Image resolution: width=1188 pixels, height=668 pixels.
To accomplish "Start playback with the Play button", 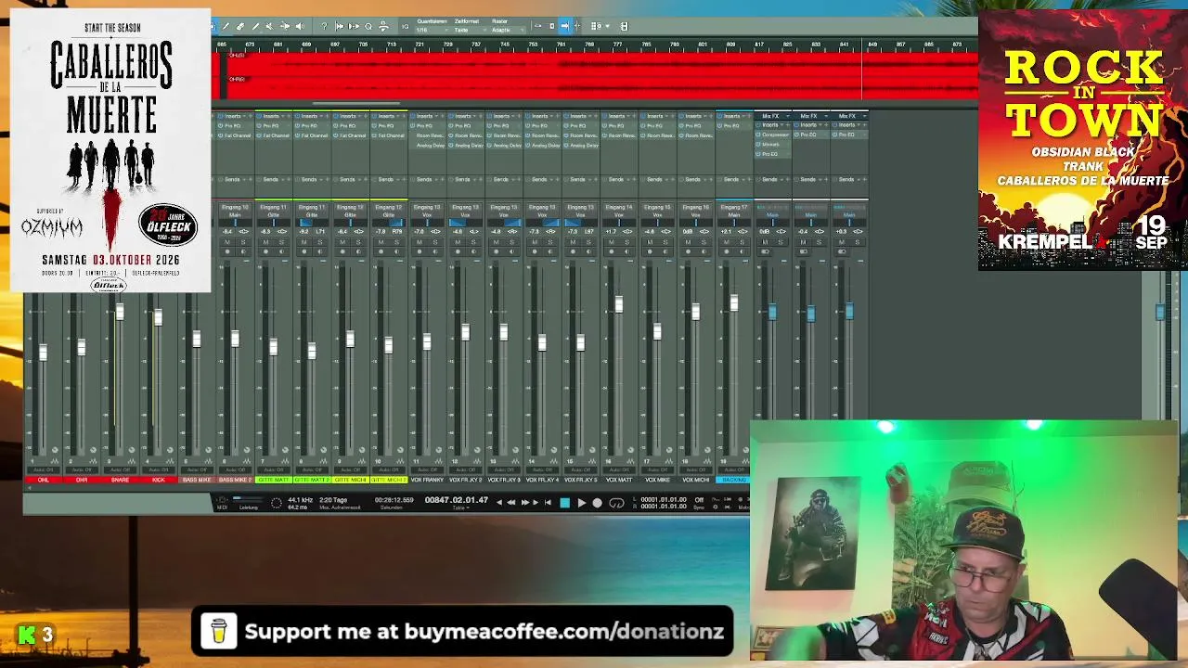I will (x=581, y=503).
